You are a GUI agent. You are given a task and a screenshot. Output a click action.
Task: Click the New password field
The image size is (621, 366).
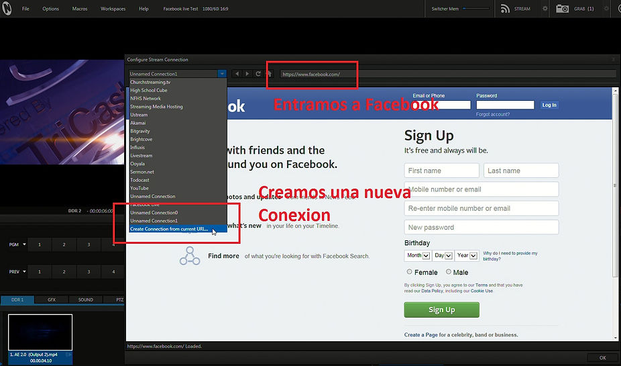(x=482, y=227)
